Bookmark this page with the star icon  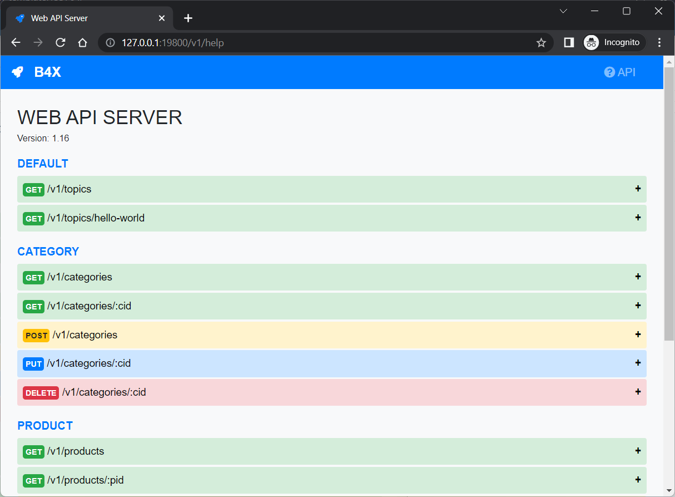coord(541,43)
